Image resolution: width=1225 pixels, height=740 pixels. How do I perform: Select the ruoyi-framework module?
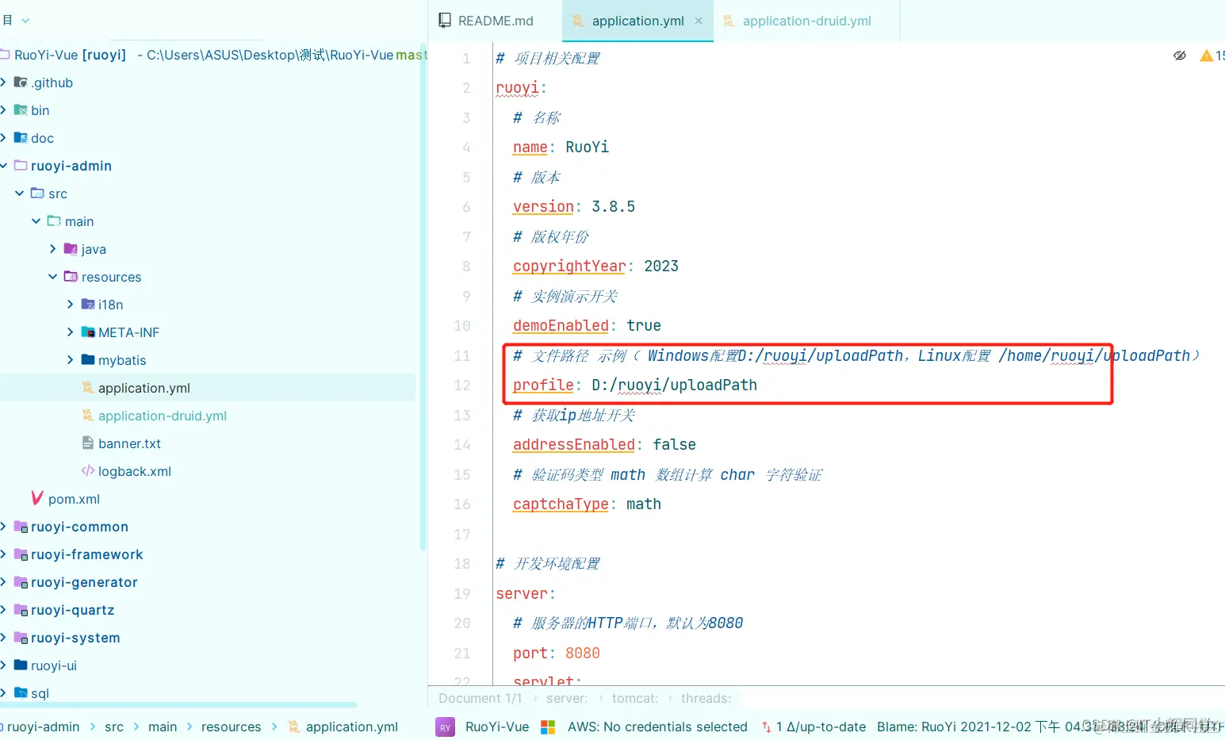click(87, 554)
